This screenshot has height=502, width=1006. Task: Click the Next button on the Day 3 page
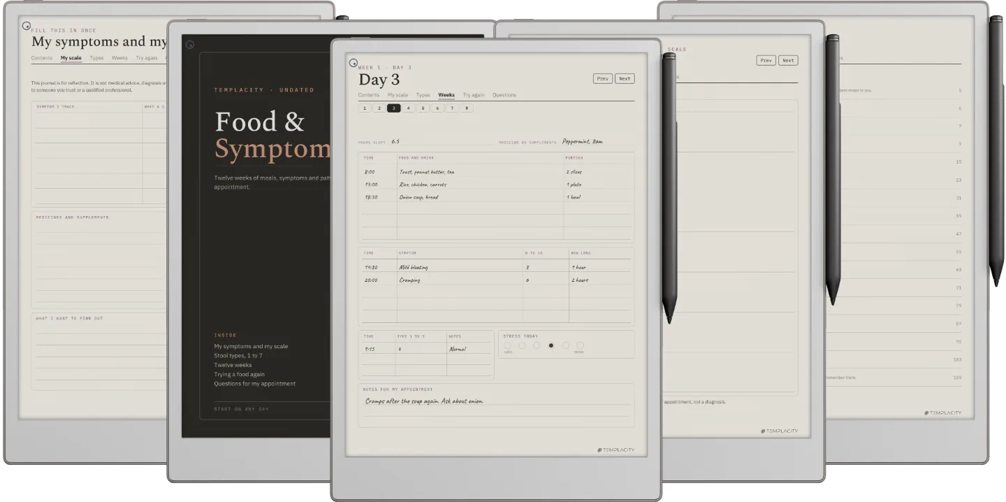click(625, 78)
